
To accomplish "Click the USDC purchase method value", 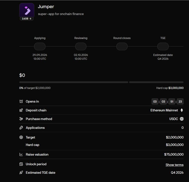I will pyautogui.click(x=173, y=119).
